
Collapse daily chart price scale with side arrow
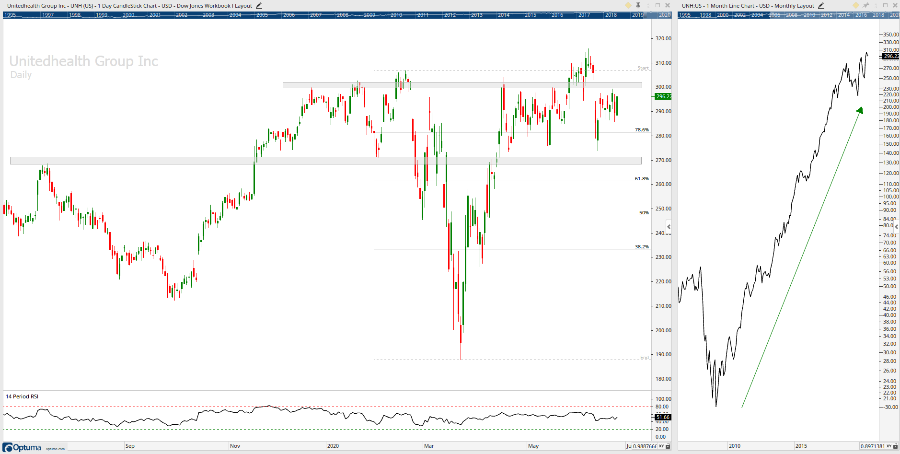(669, 227)
